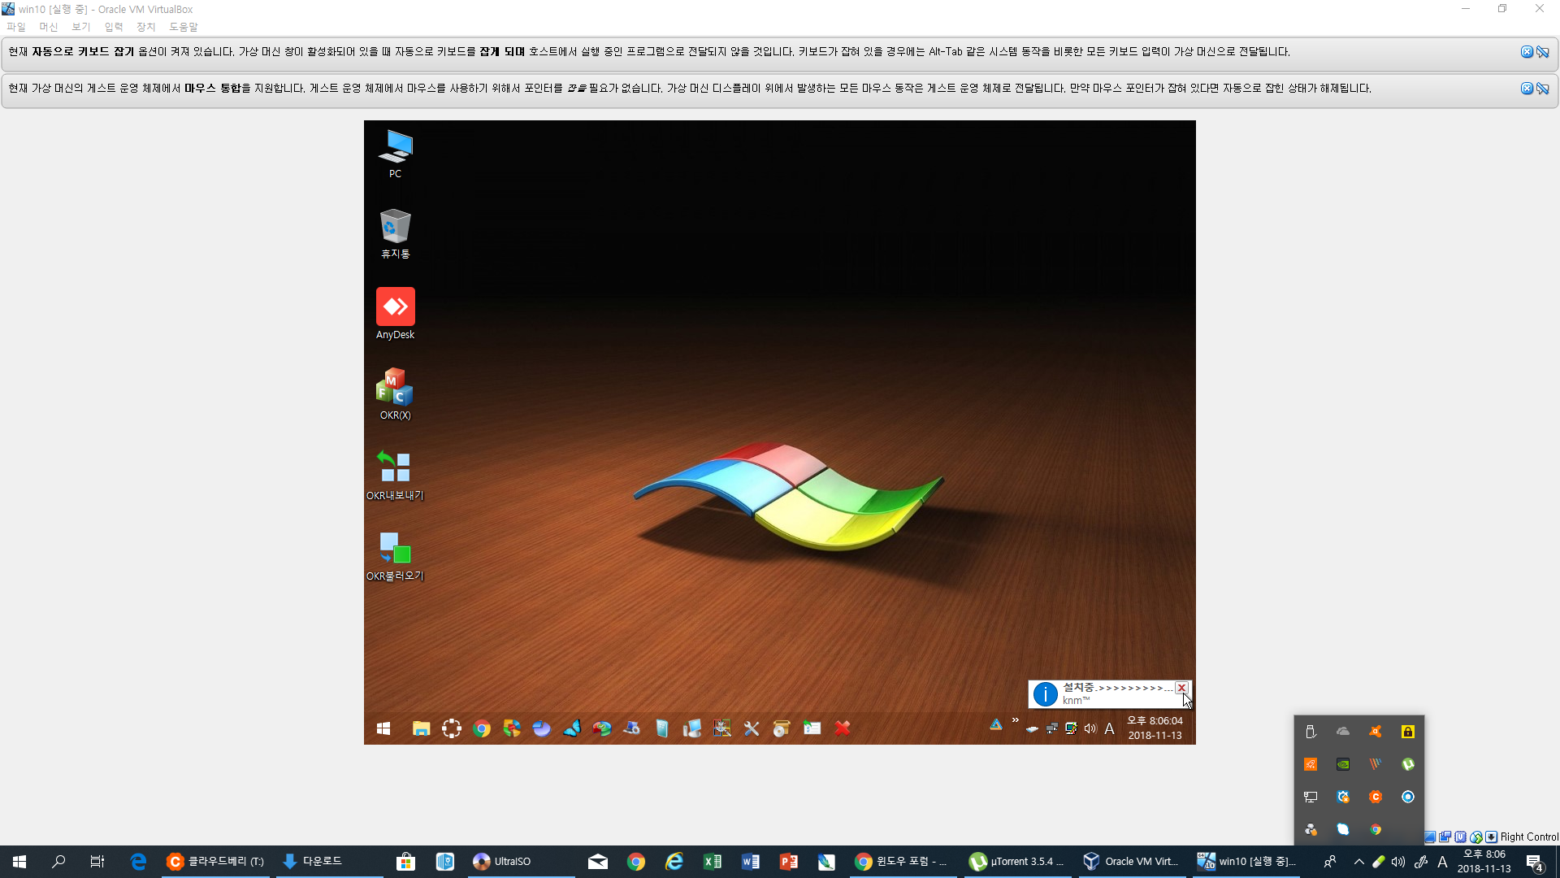Open PowerPoint from host taskbar
1560x878 pixels.
[x=789, y=862]
